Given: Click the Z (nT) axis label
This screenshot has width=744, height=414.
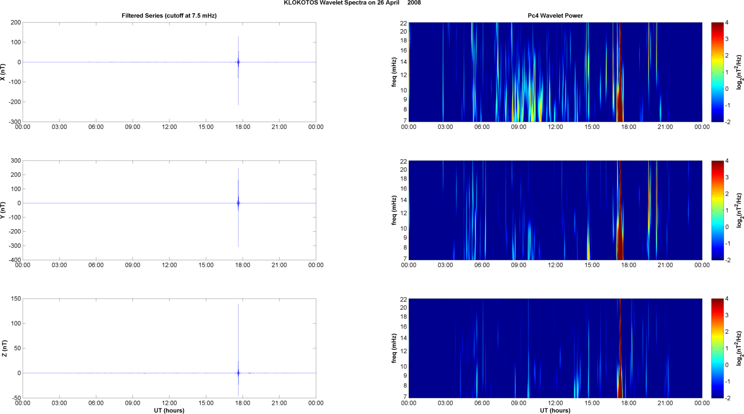Looking at the screenshot, I should pyautogui.click(x=4, y=348).
